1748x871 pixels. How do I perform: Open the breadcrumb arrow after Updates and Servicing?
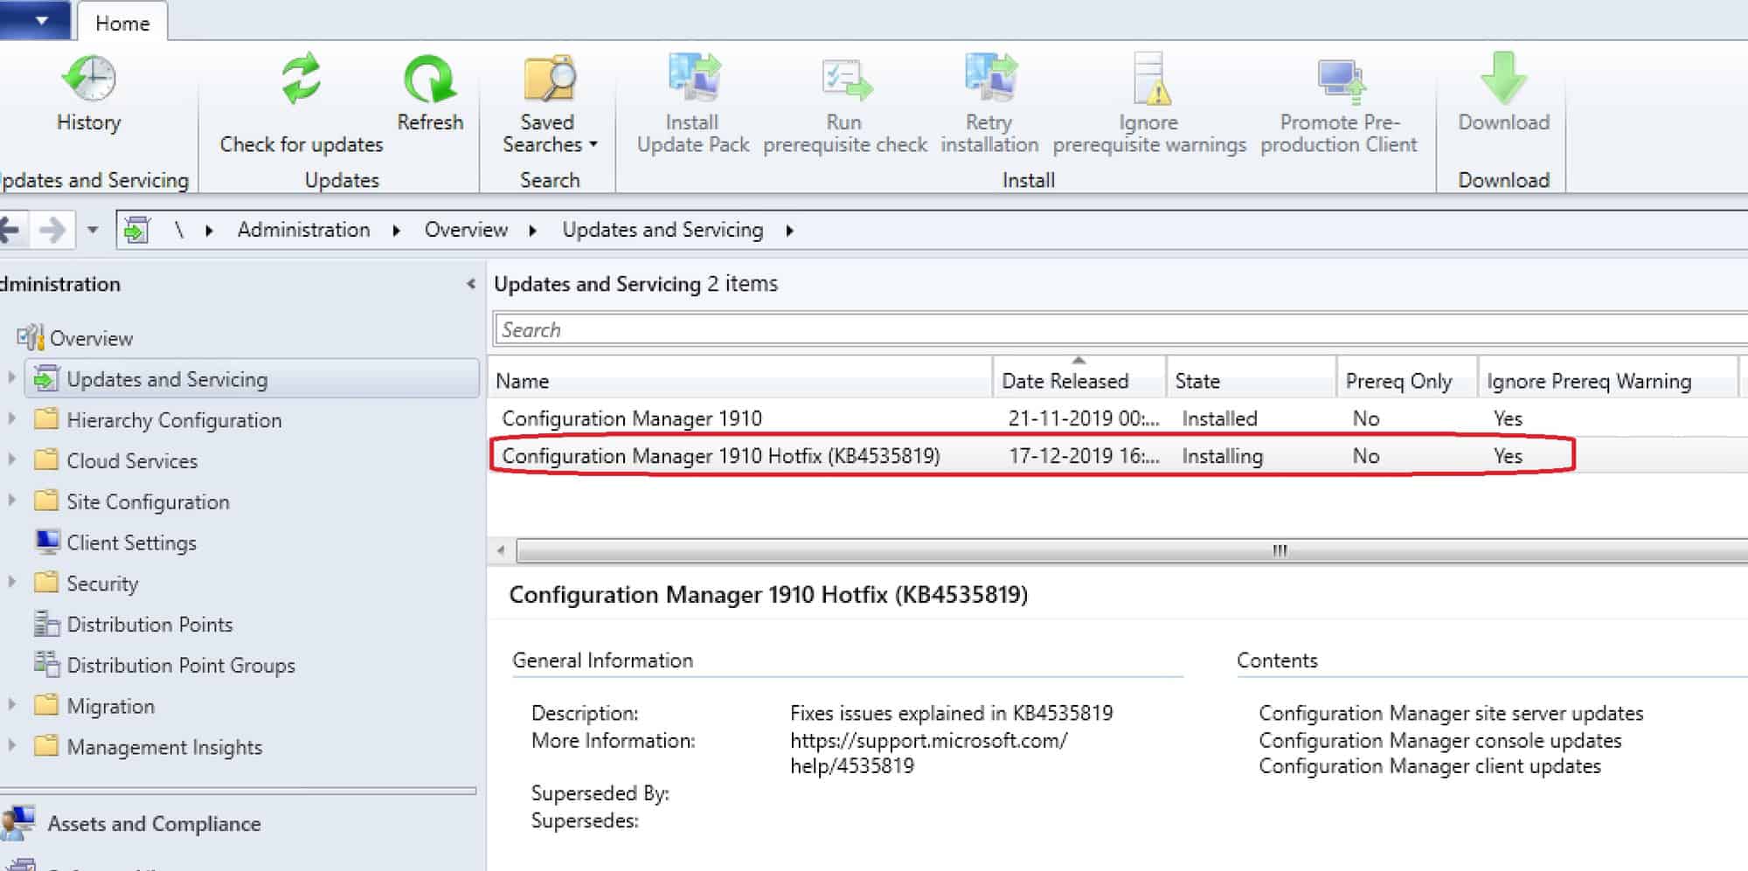click(790, 231)
